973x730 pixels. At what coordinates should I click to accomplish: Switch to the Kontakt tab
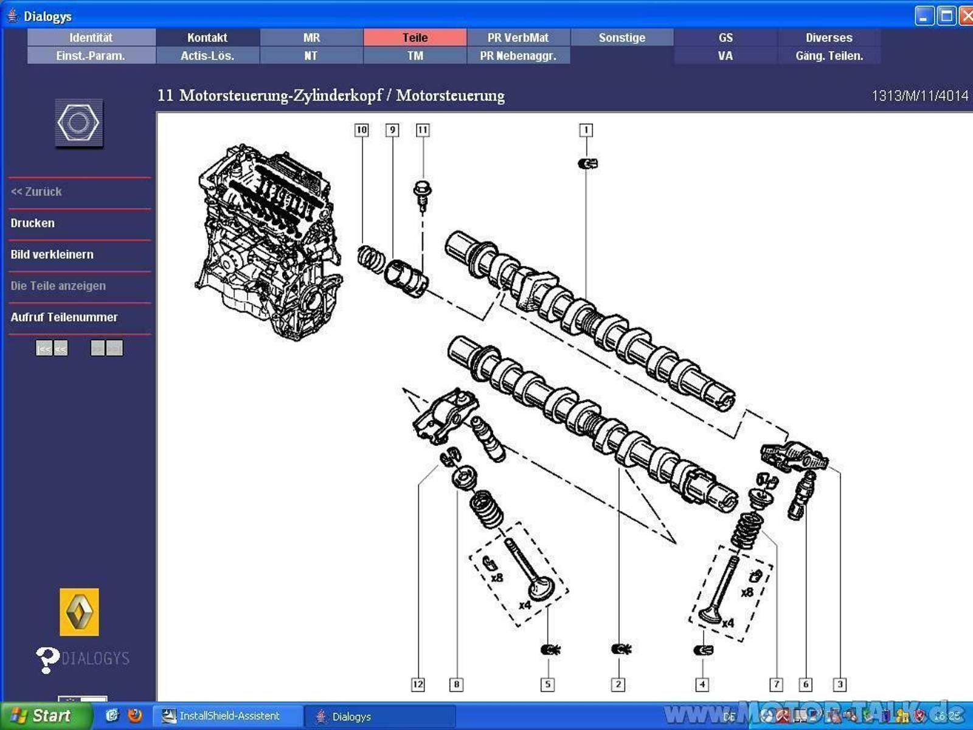(207, 37)
